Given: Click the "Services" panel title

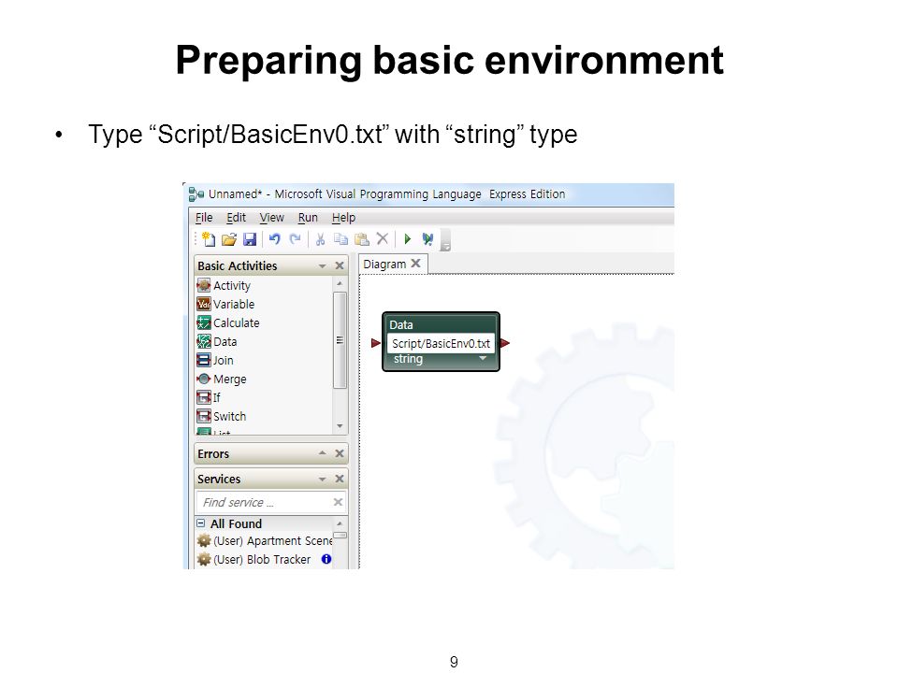Looking at the screenshot, I should (x=219, y=479).
